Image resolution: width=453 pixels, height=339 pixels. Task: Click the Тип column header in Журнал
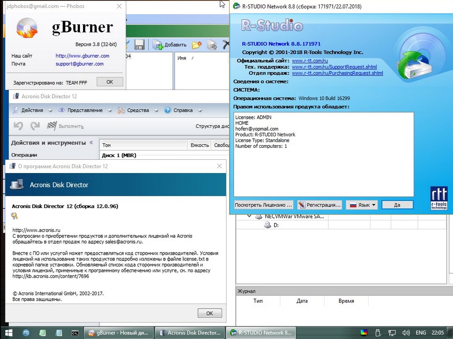click(258, 301)
